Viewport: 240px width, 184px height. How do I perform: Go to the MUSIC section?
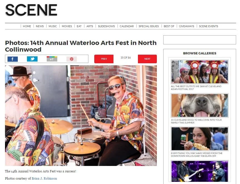tap(53, 26)
